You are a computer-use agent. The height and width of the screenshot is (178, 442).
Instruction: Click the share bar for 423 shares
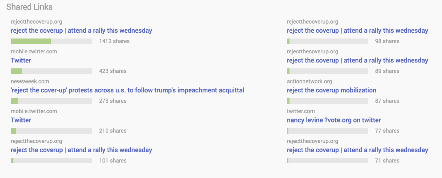coord(52,71)
